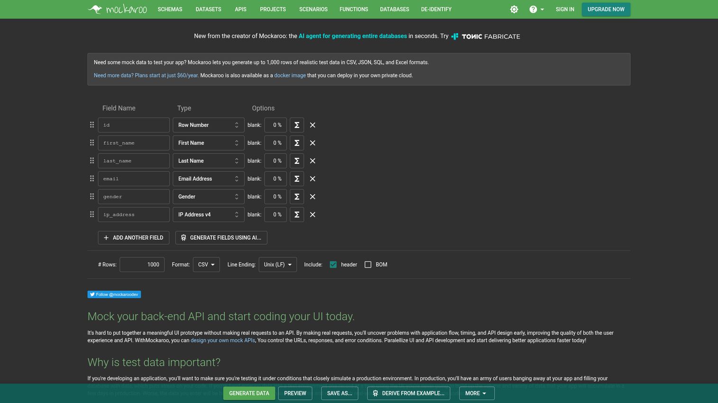Open the Row Number type selector
718x403 pixels.
(209, 125)
